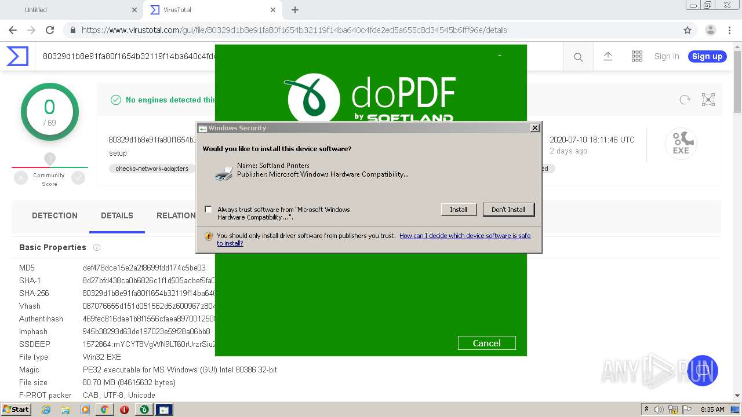
Task: Click the 0 / 69 detection score circle
Action: (50, 112)
